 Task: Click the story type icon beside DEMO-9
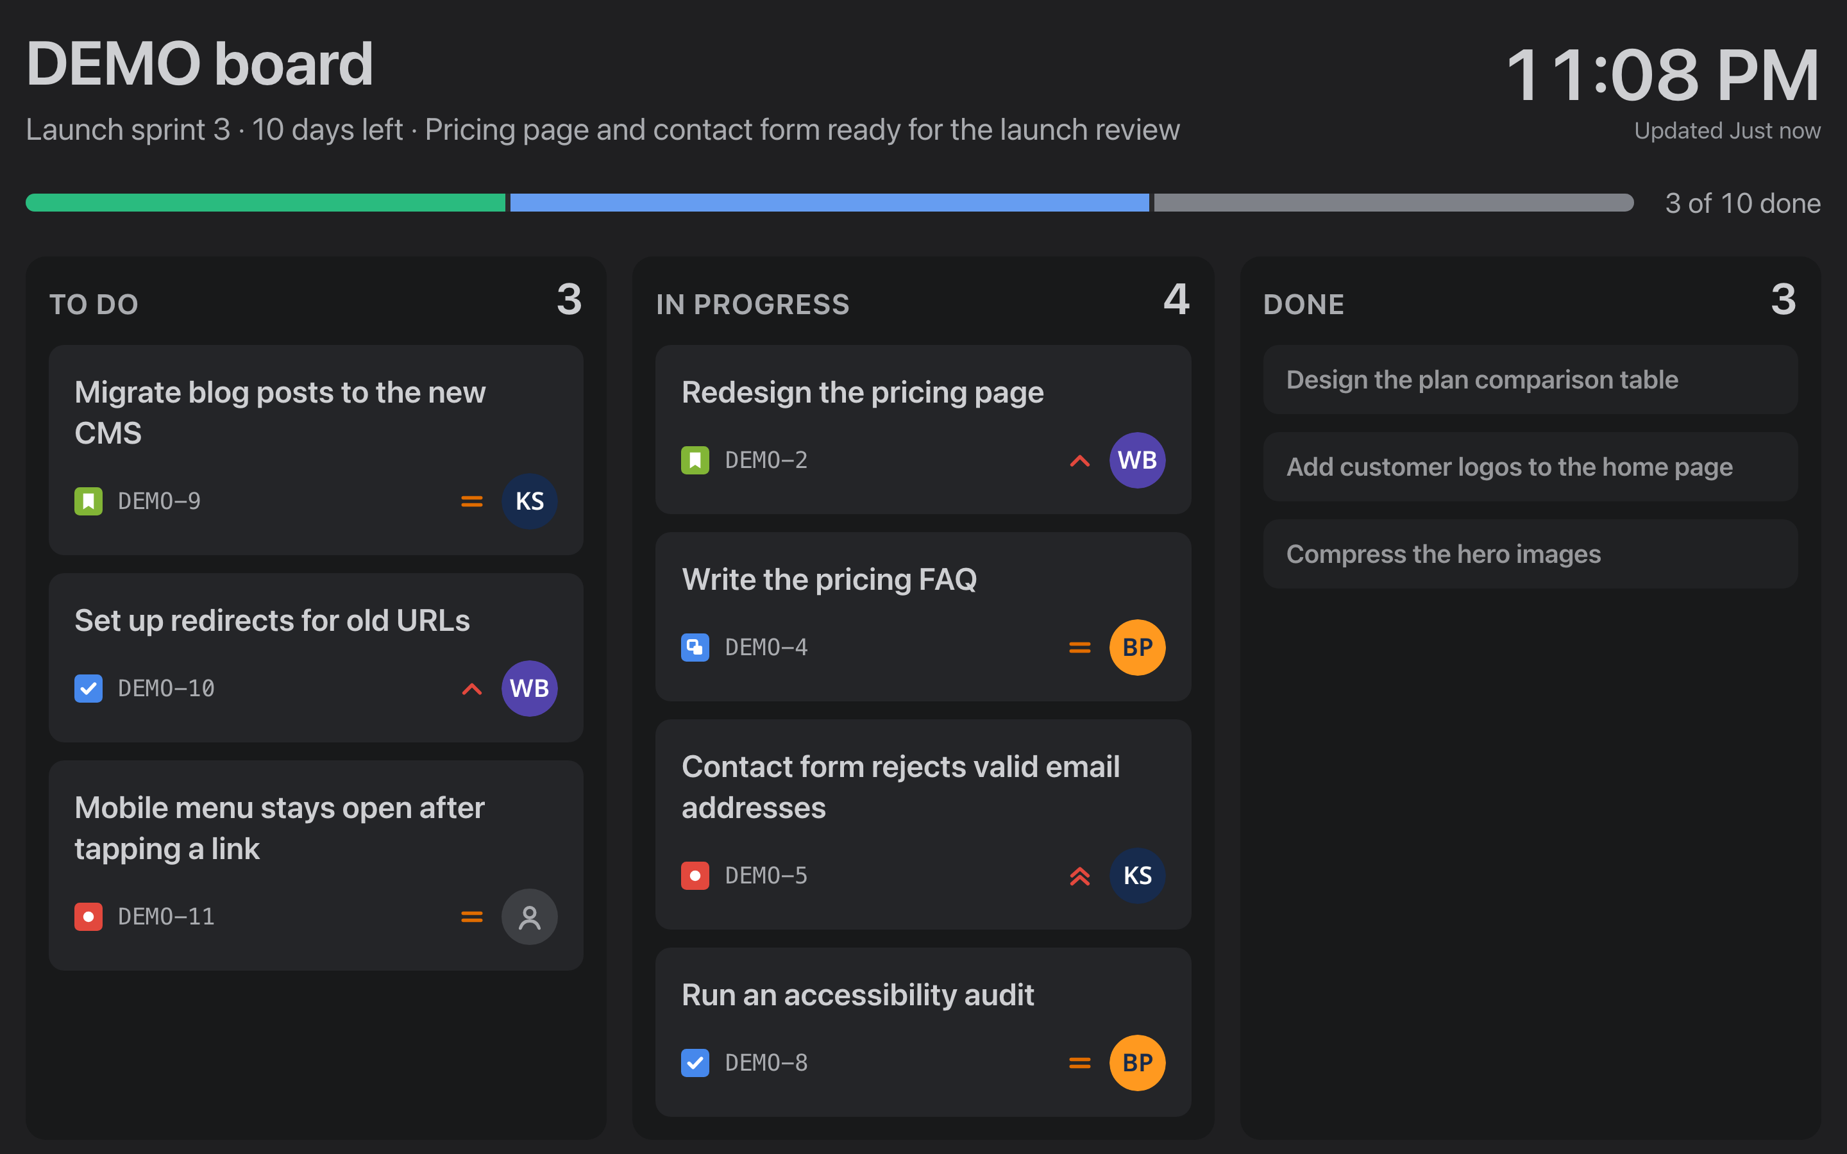point(89,501)
